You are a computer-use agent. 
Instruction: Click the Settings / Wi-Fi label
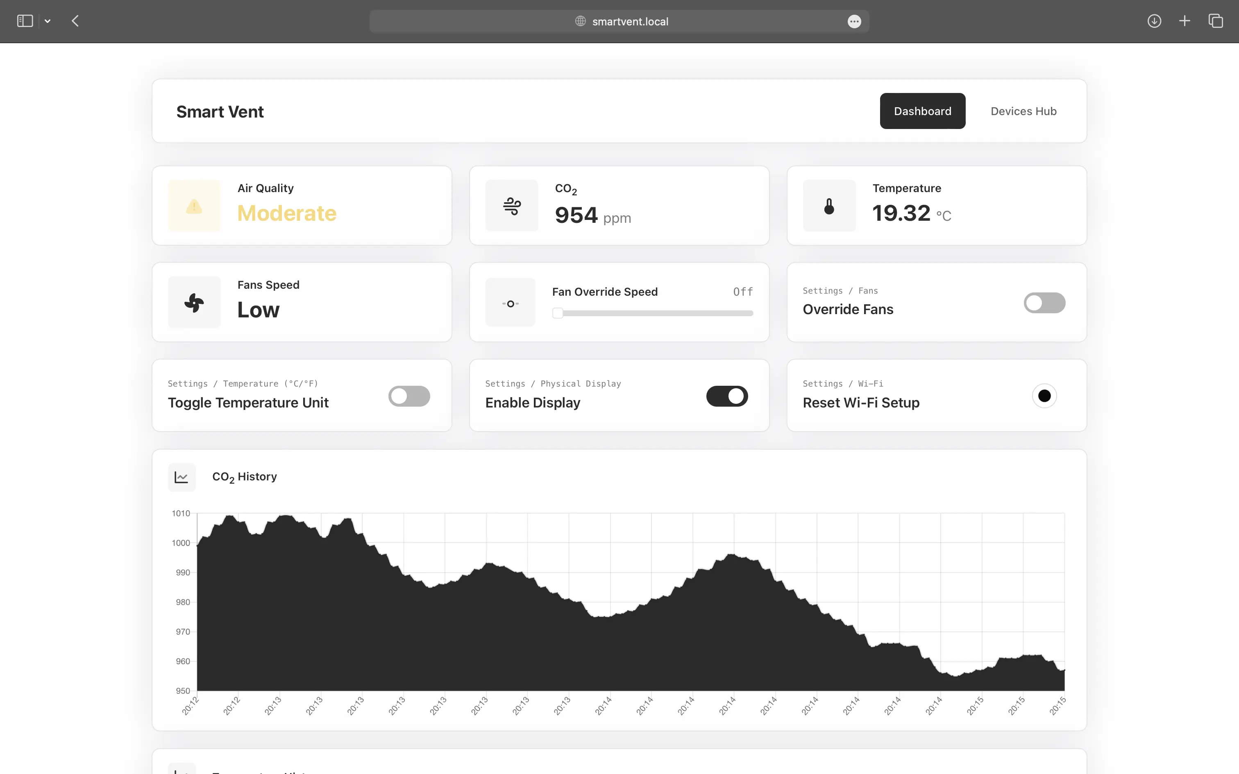point(843,383)
